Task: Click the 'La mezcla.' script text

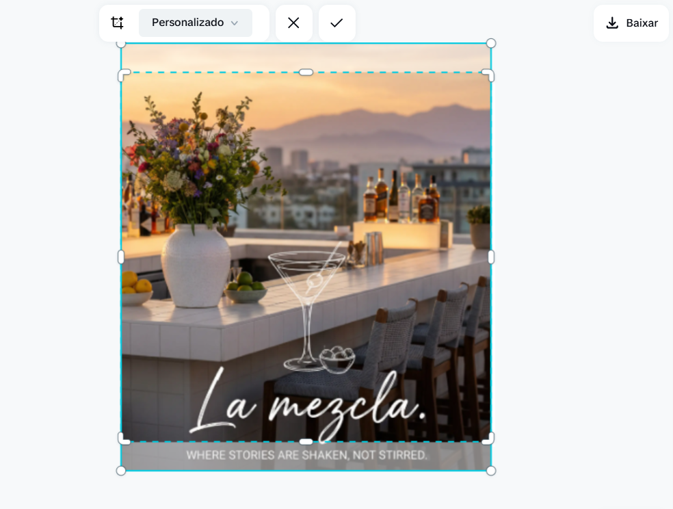Action: click(x=308, y=404)
